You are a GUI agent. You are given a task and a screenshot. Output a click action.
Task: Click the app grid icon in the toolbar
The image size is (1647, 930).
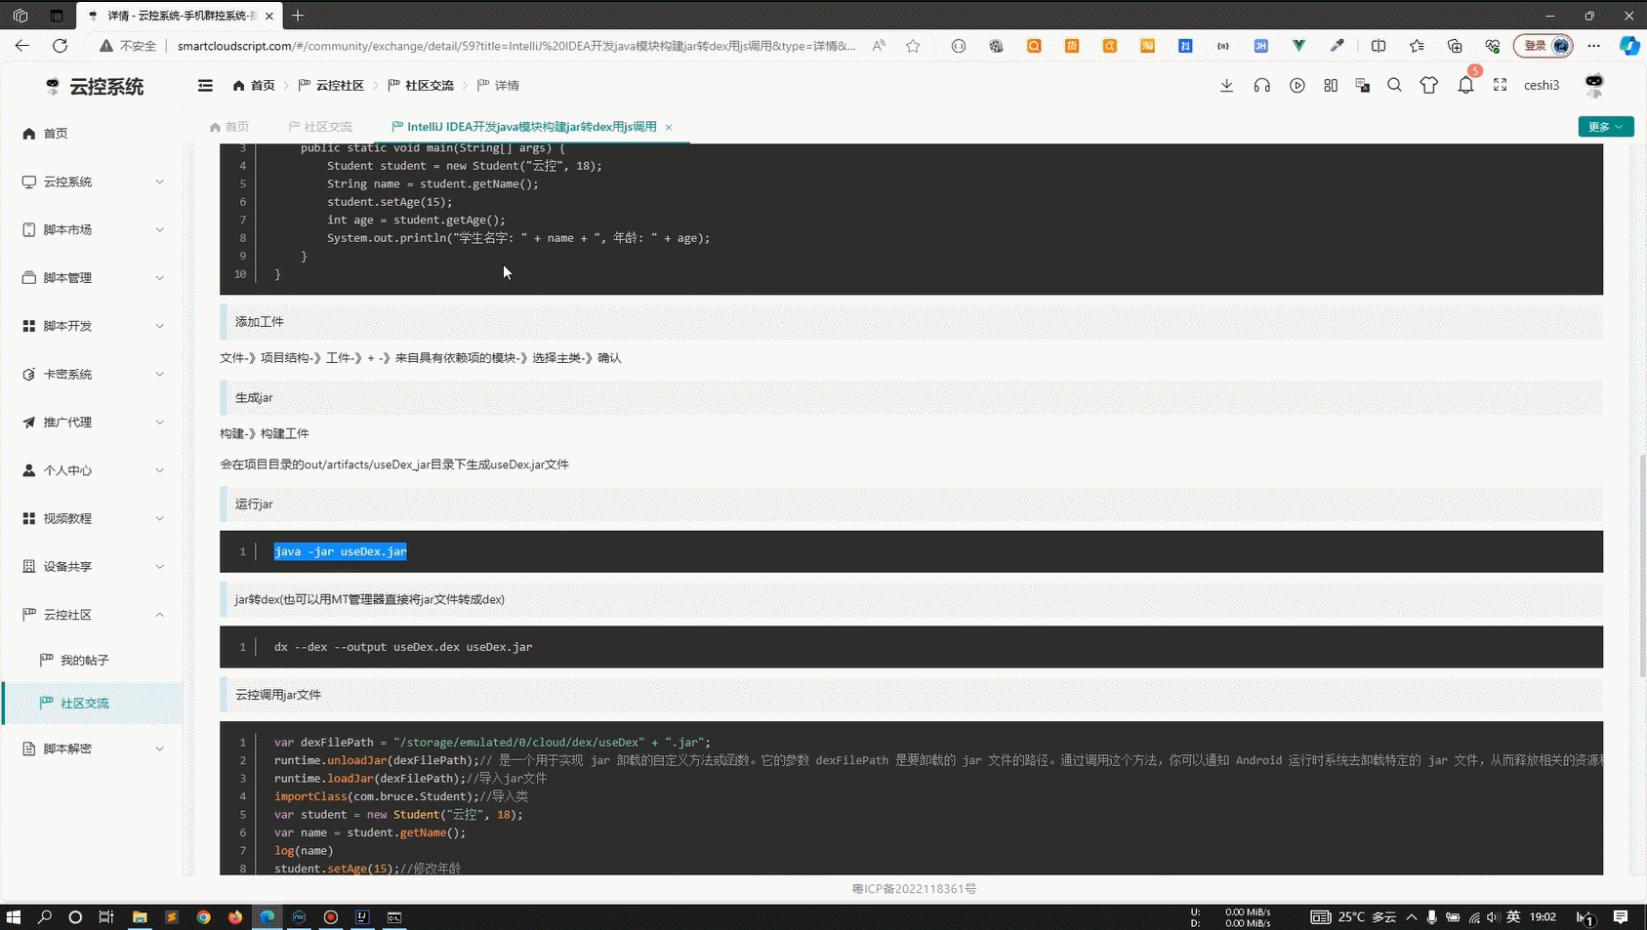1331,86
